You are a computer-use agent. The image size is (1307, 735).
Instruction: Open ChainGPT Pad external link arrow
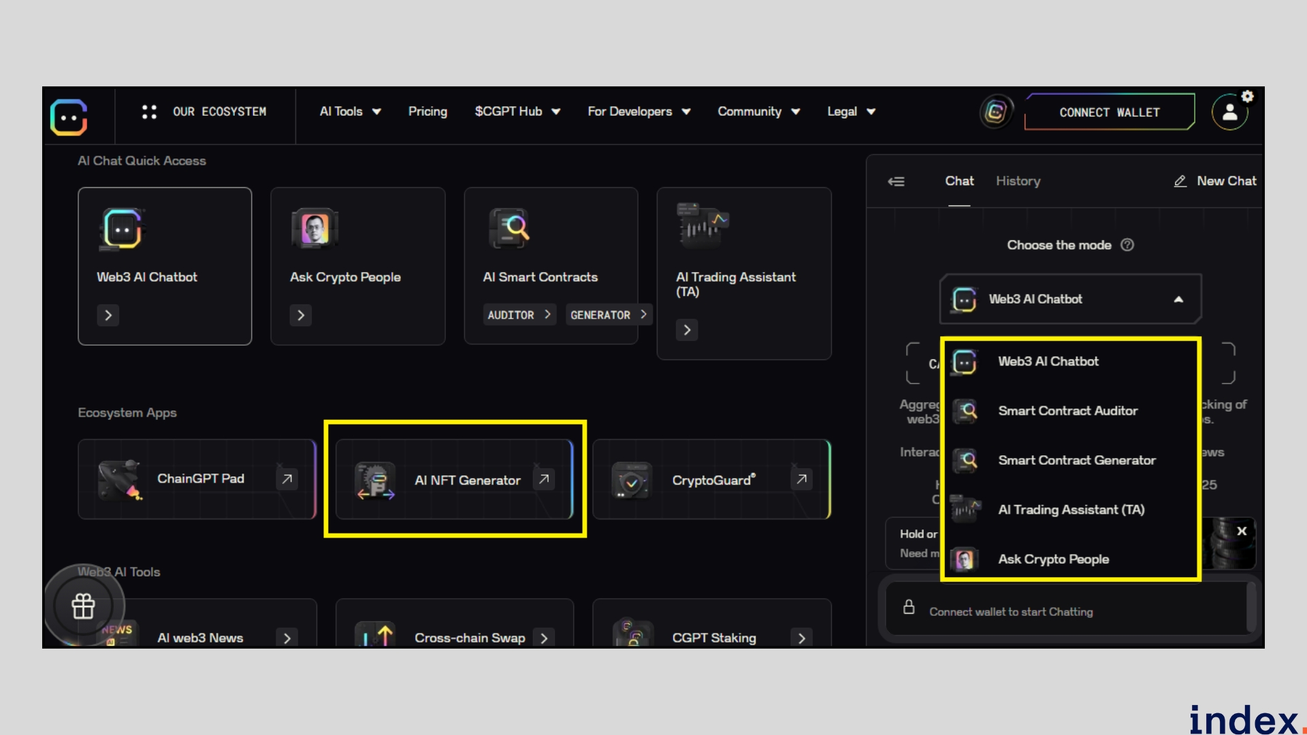pyautogui.click(x=287, y=479)
